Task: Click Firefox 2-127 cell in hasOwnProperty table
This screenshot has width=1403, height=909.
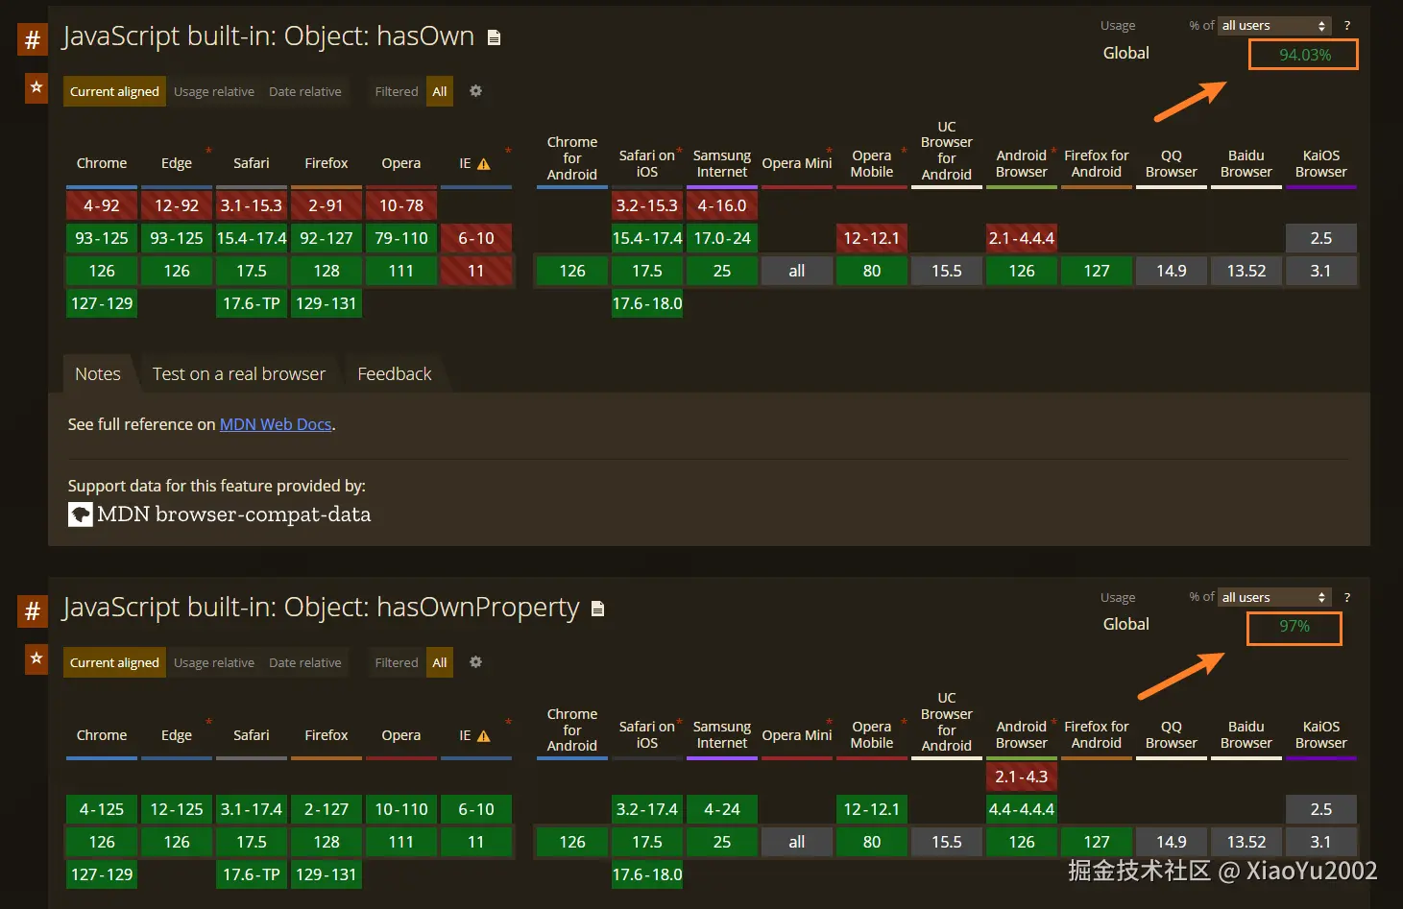Action: (327, 809)
